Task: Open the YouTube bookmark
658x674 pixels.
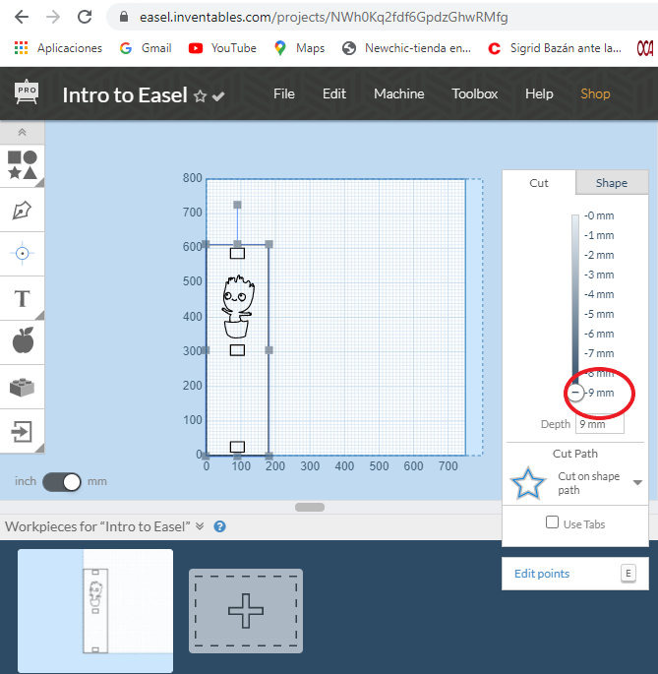Action: (x=222, y=48)
